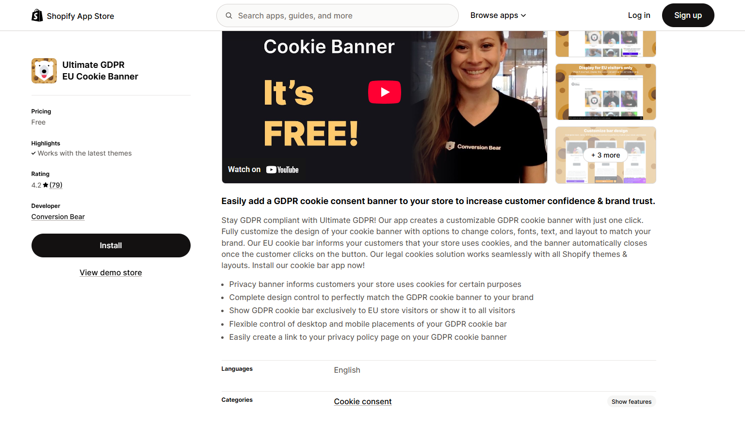Play the YouTube video
Screen dimensions: 745x443
tap(385, 92)
